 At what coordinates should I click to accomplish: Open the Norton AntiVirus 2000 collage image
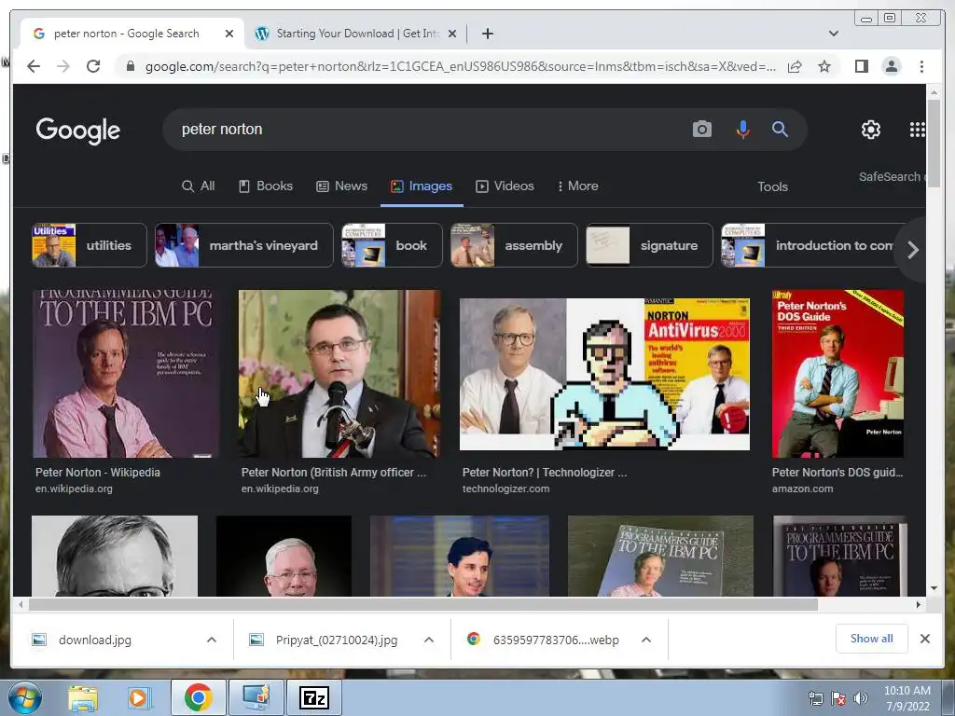(x=604, y=374)
